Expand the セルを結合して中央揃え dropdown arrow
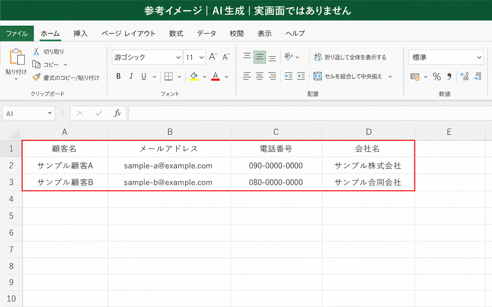Viewport: 492px width, 307px height. click(390, 76)
